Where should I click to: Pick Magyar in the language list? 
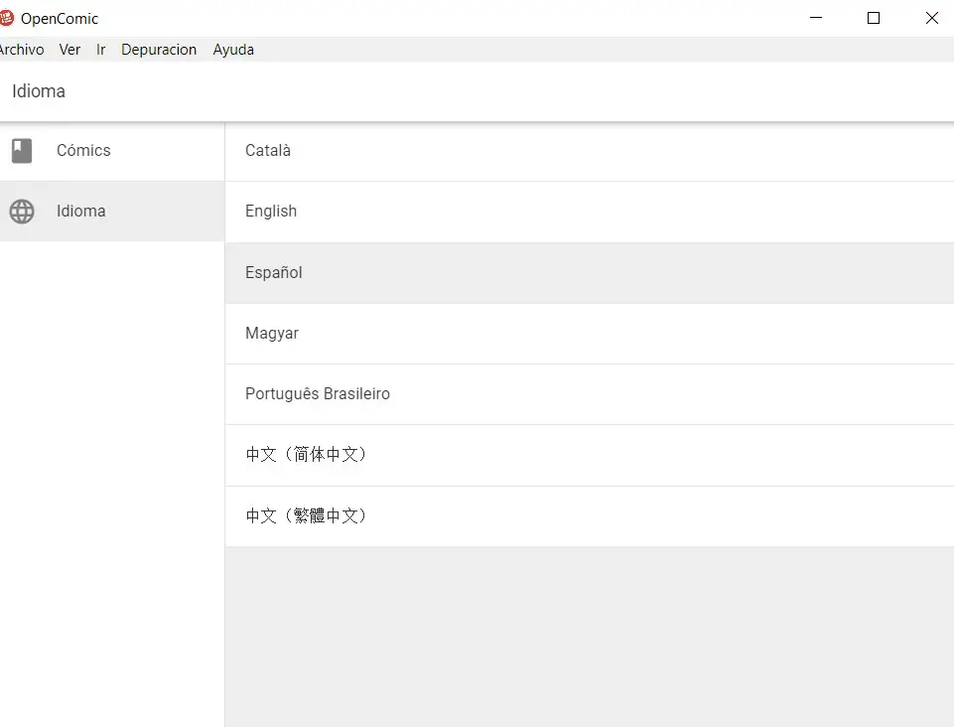click(x=272, y=334)
